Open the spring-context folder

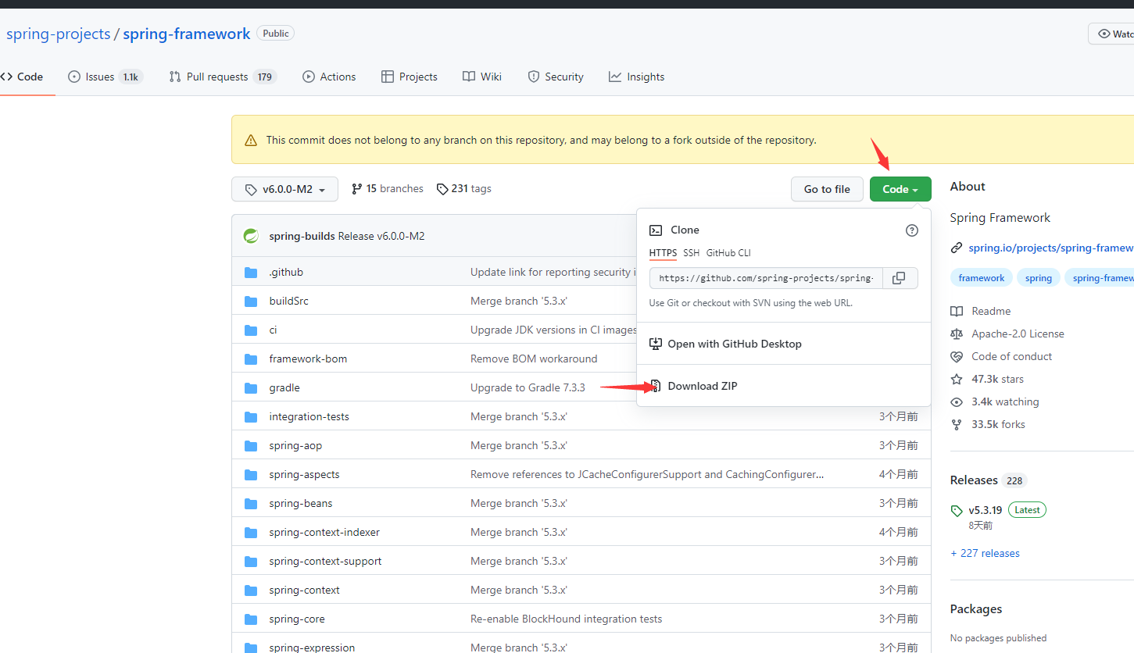pos(305,591)
